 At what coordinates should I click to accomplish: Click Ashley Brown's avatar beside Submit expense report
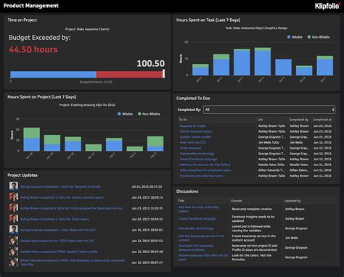[14, 197]
